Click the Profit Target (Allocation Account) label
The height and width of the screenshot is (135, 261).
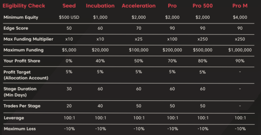26,75
